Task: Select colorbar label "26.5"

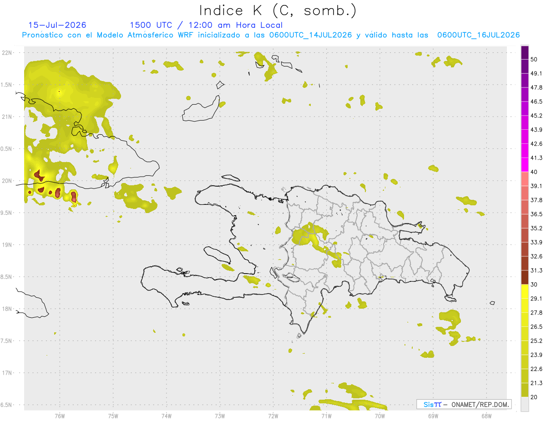Action: click(x=536, y=327)
